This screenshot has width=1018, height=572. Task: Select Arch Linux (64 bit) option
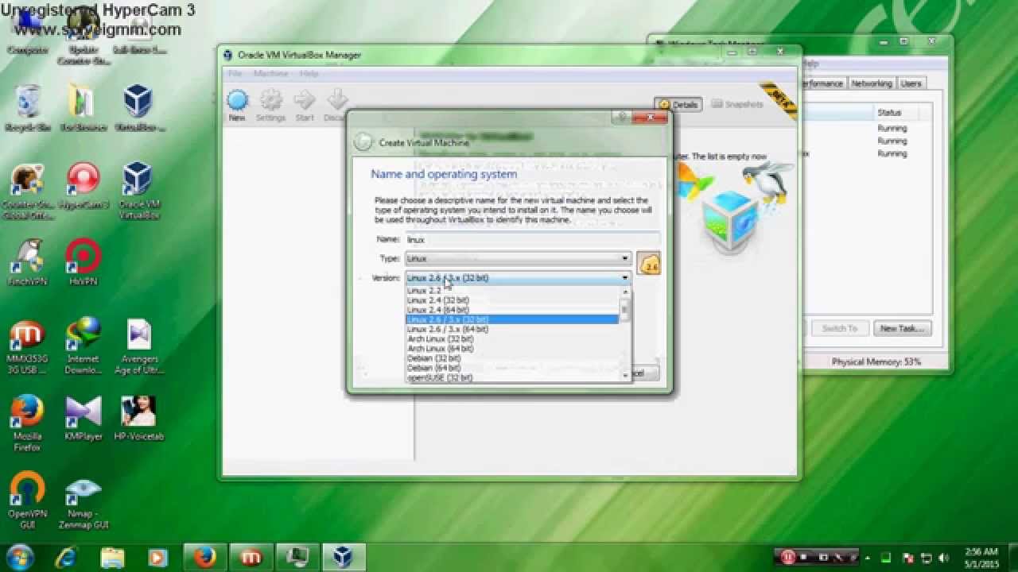511,348
